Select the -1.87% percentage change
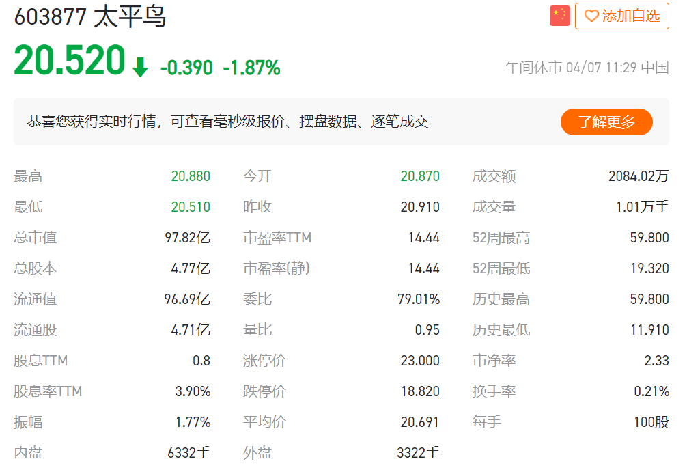Image resolution: width=687 pixels, height=472 pixels. pyautogui.click(x=251, y=68)
